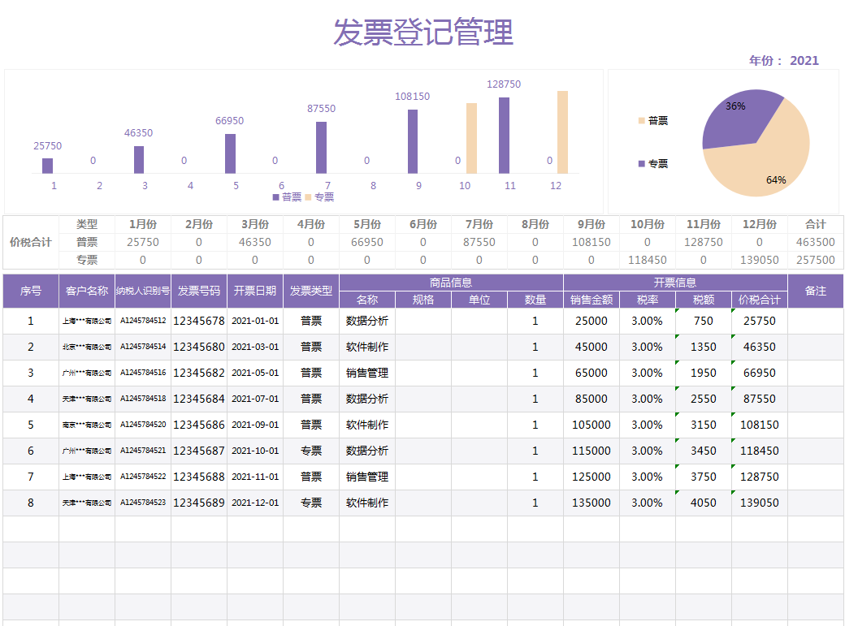
Task: Click the 9月份 column header
Action: click(591, 222)
